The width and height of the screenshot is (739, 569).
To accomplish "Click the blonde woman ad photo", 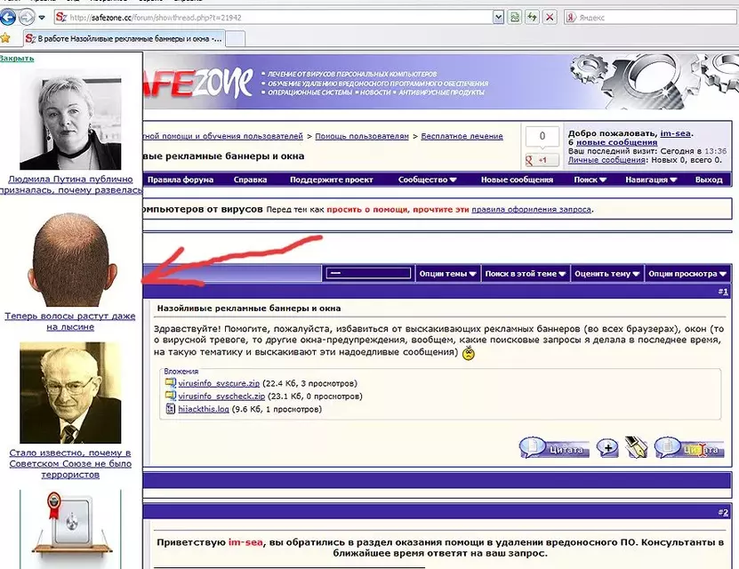I will (x=70, y=120).
